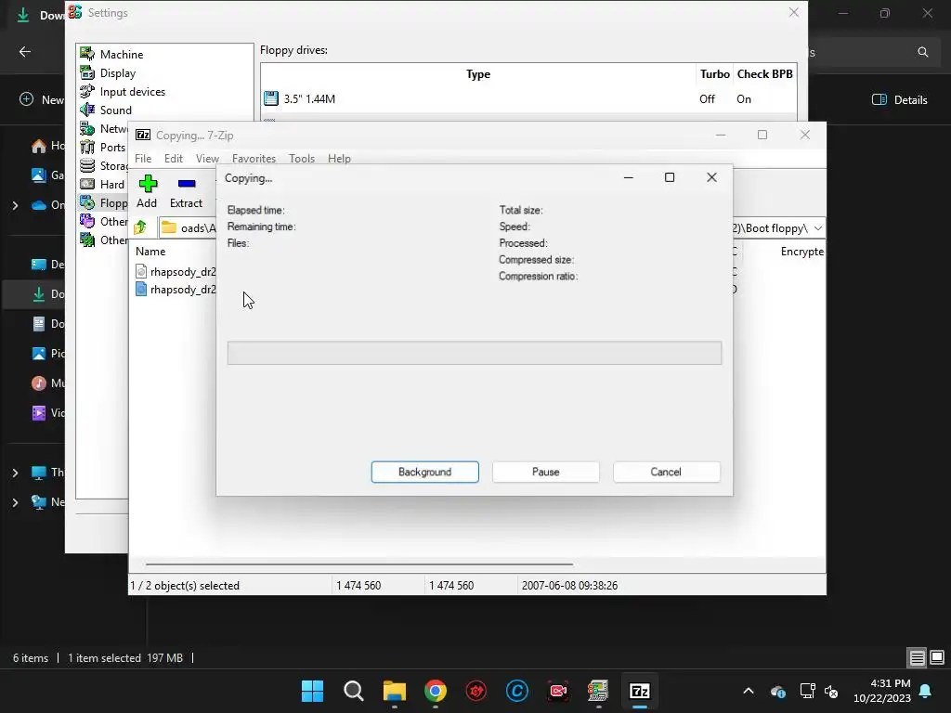Select Display category in Settings
Viewport: 951px width, 713px height.
[x=108, y=73]
